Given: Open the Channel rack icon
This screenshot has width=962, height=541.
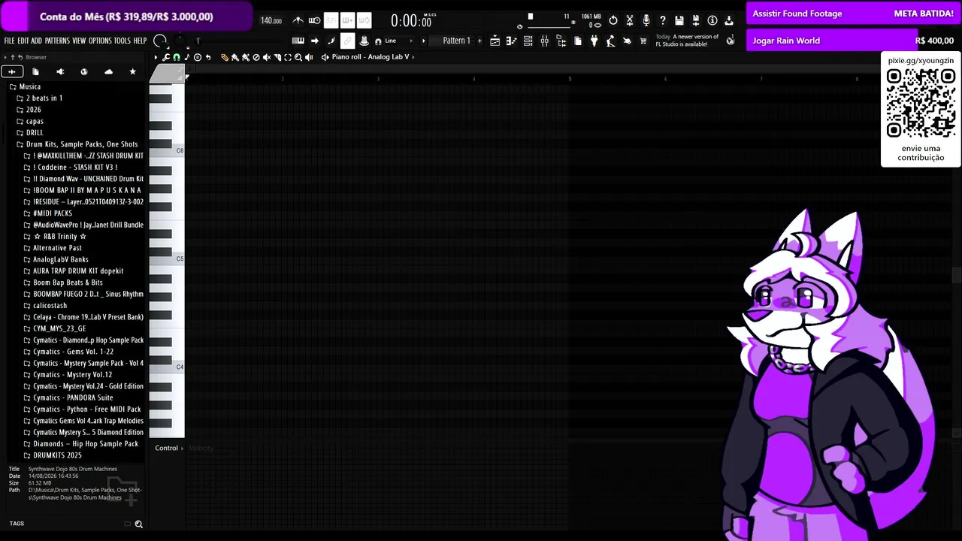Looking at the screenshot, I should (x=528, y=41).
